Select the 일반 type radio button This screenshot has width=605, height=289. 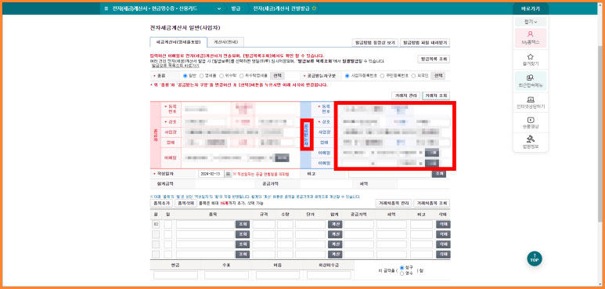185,76
